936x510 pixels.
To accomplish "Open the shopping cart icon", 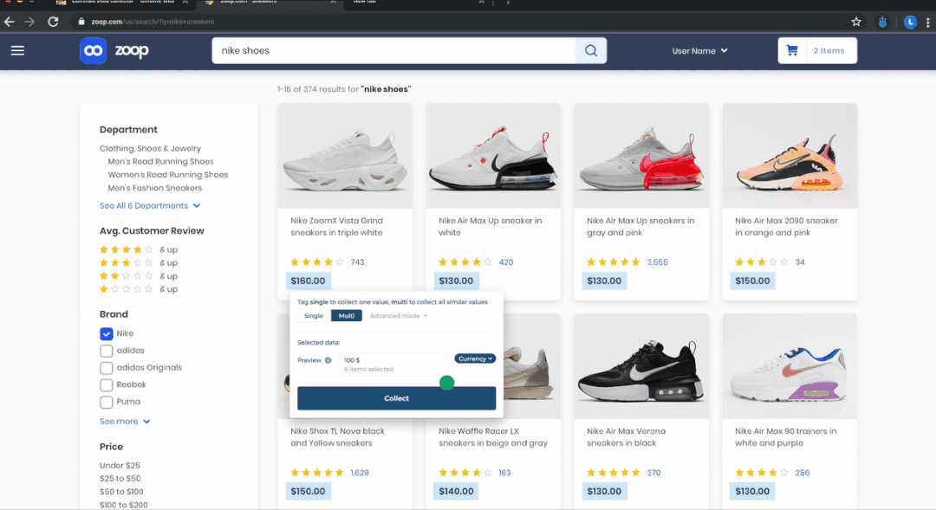I will [792, 51].
